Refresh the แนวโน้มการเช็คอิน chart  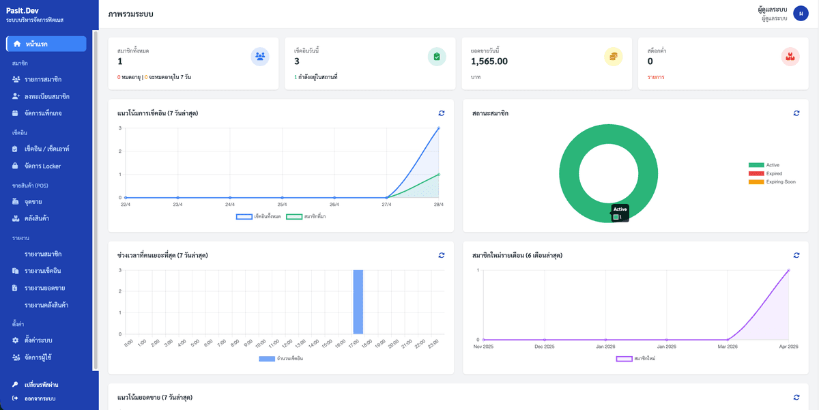click(442, 113)
